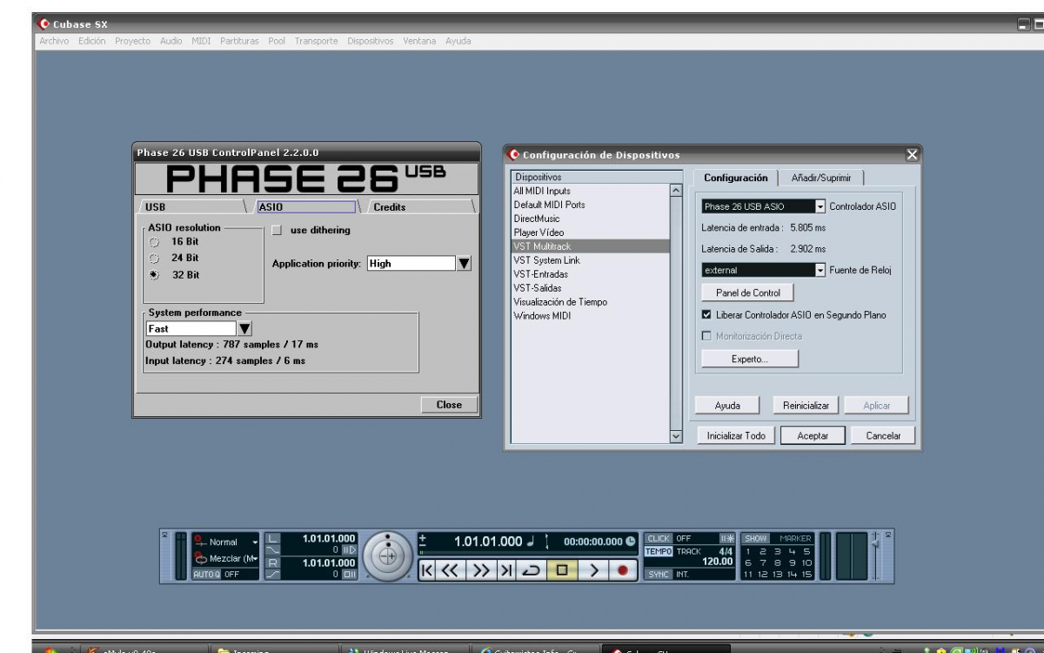Go to right locator R button
This screenshot has width=1044, height=653.
pyautogui.click(x=272, y=562)
